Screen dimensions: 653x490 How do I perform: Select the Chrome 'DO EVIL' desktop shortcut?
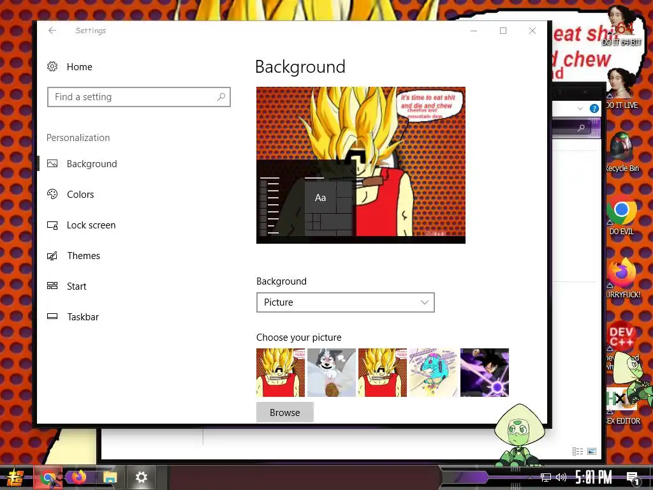(x=621, y=216)
